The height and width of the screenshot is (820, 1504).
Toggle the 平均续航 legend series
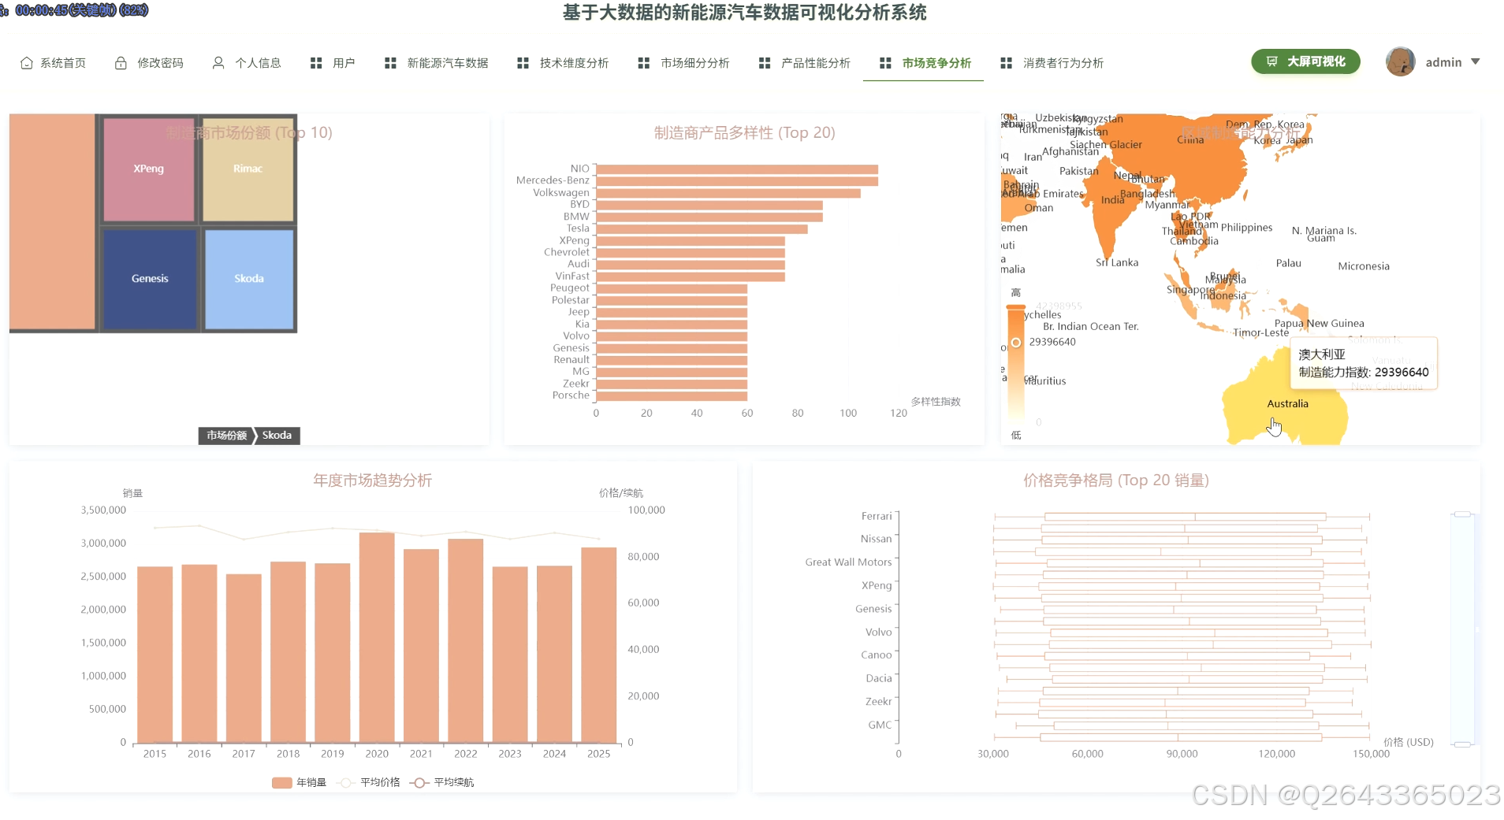click(x=442, y=782)
